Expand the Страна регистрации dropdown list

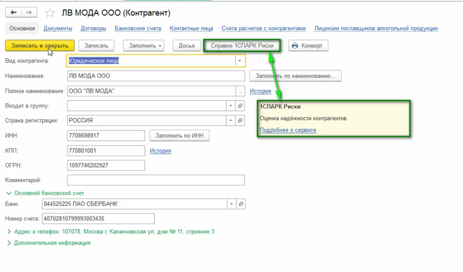coord(231,120)
